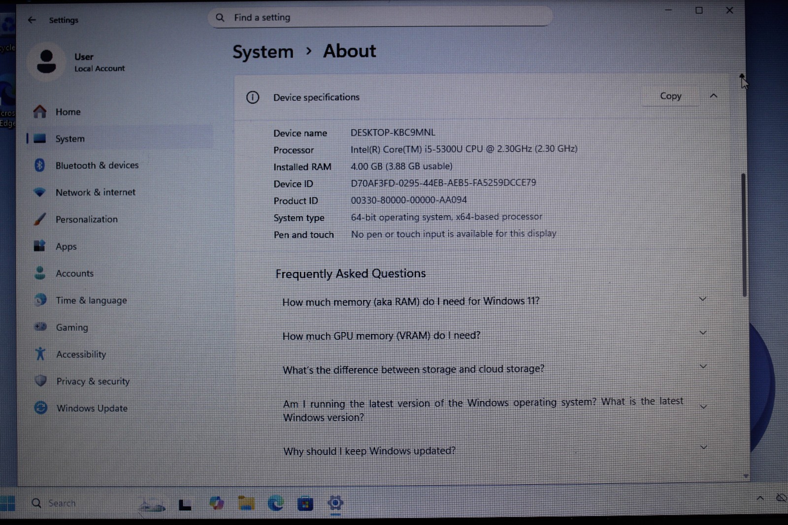Select the System monitor icon

pyautogui.click(x=40, y=138)
